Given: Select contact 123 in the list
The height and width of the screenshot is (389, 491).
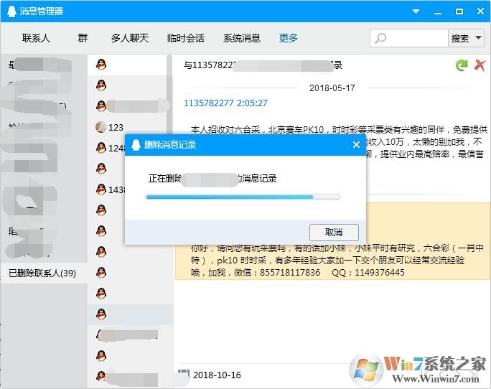Looking at the screenshot, I should click(130, 127).
